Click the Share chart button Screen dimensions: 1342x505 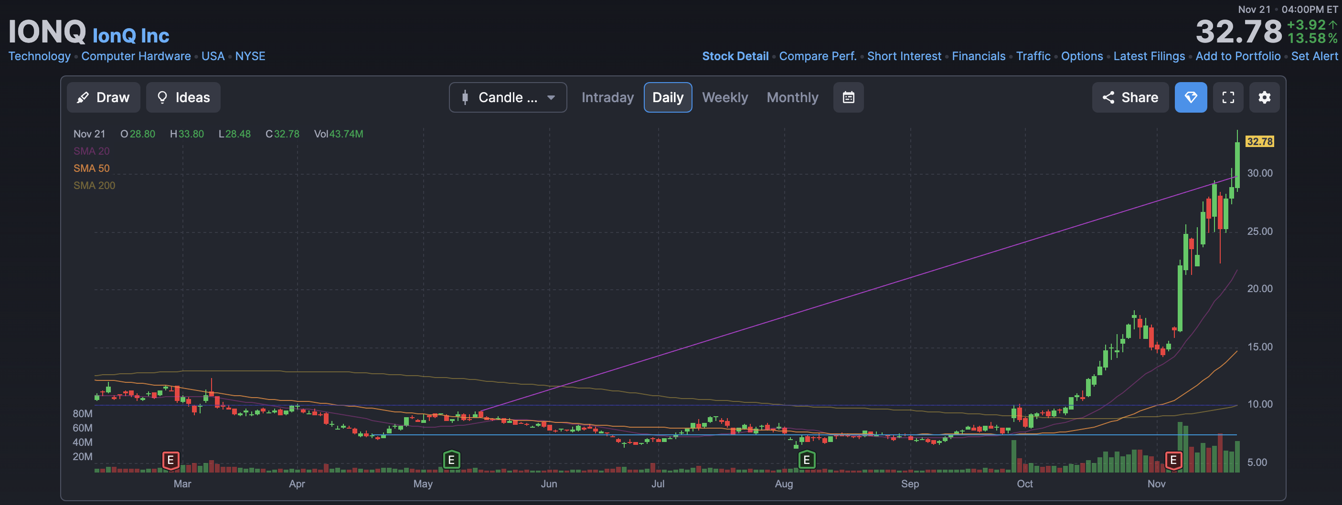click(x=1130, y=97)
